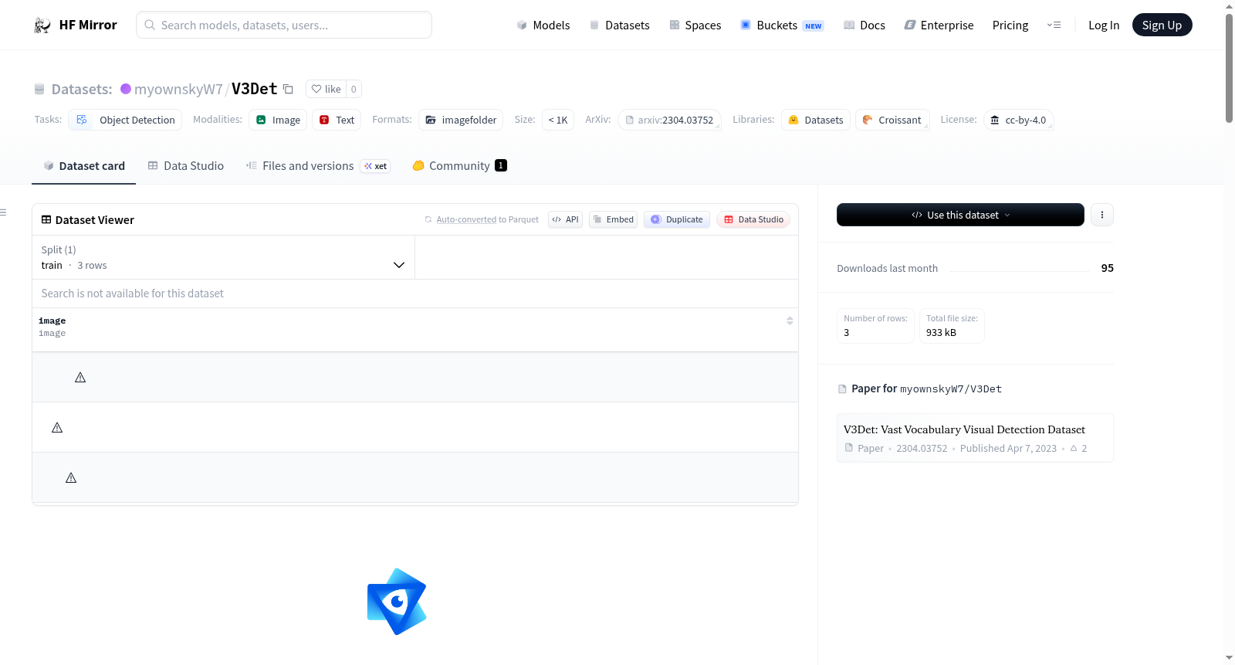Focus the search models, datasets, users field
The image size is (1235, 665).
coord(284,25)
